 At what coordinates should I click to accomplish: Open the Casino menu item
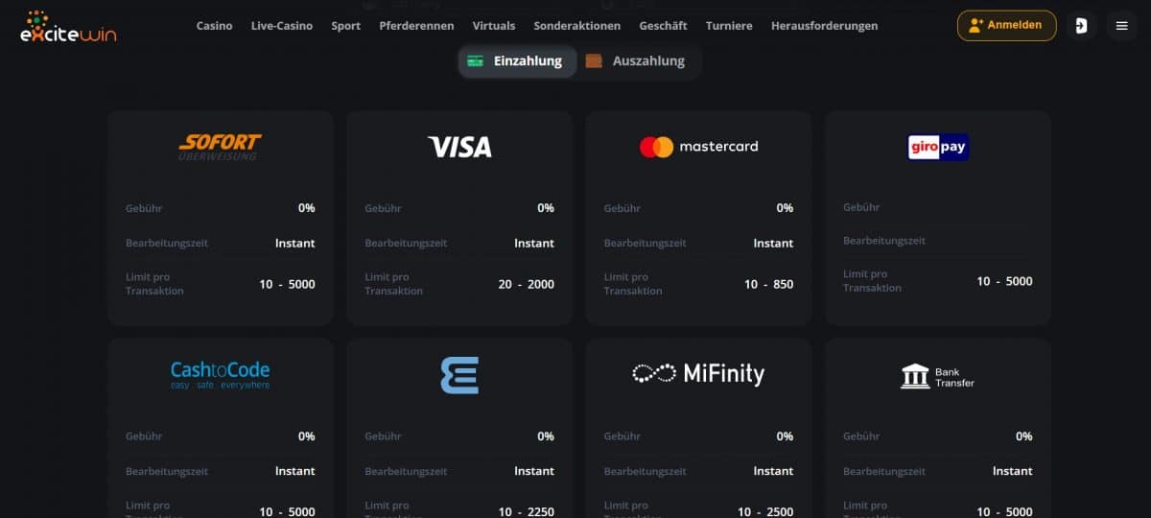[x=215, y=26]
